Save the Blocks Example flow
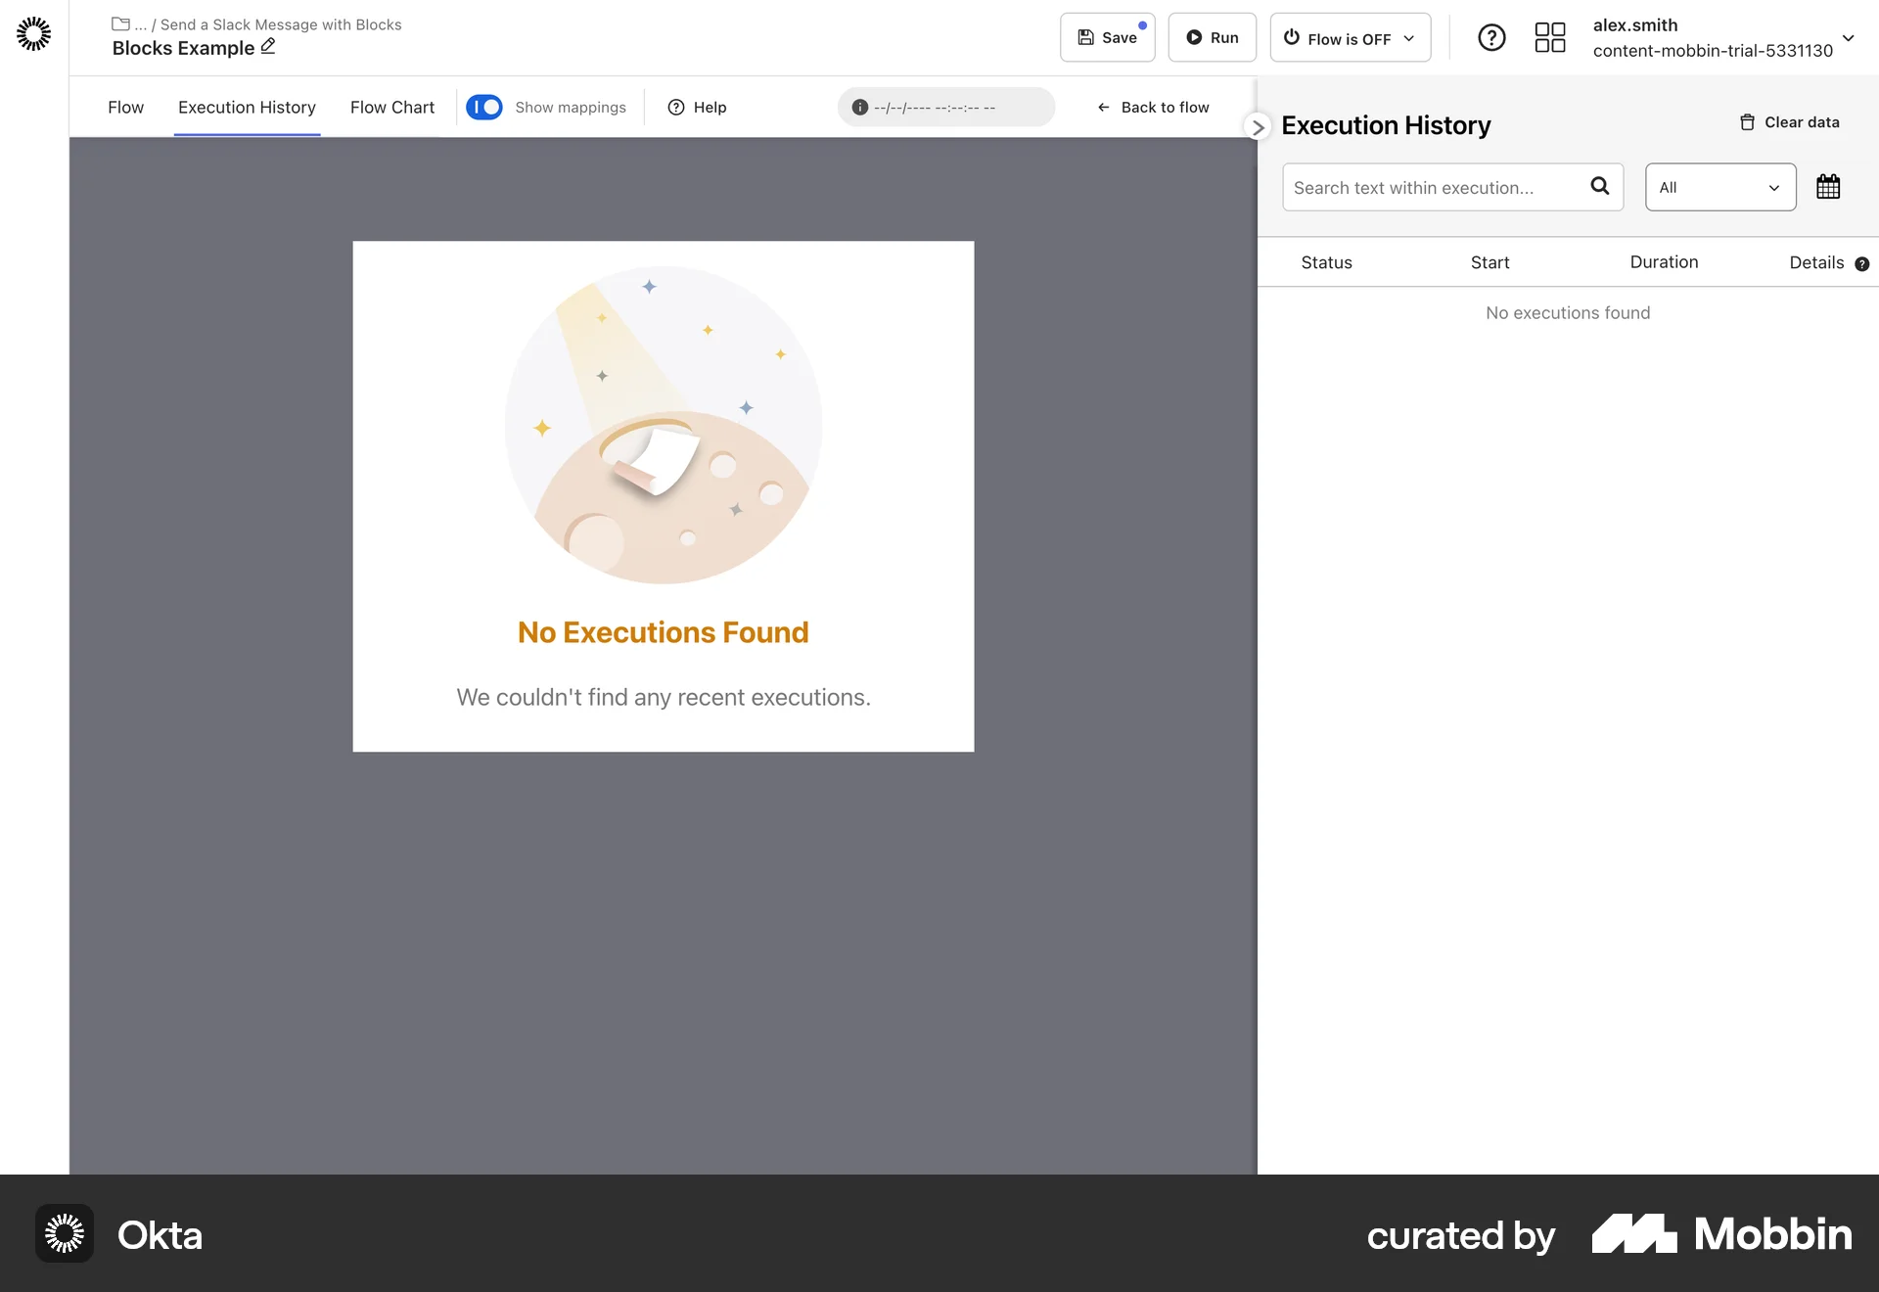 [1107, 37]
